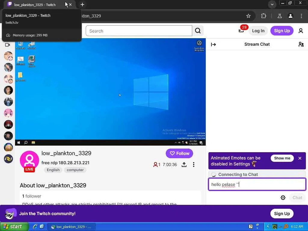Click the viewer count showing 1
The height and width of the screenshot is (231, 308).
[157, 165]
